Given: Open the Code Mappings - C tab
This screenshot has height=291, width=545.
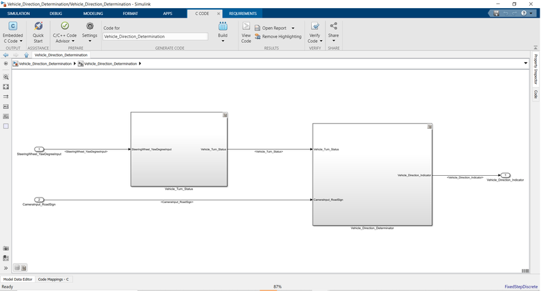Looking at the screenshot, I should (x=53, y=279).
